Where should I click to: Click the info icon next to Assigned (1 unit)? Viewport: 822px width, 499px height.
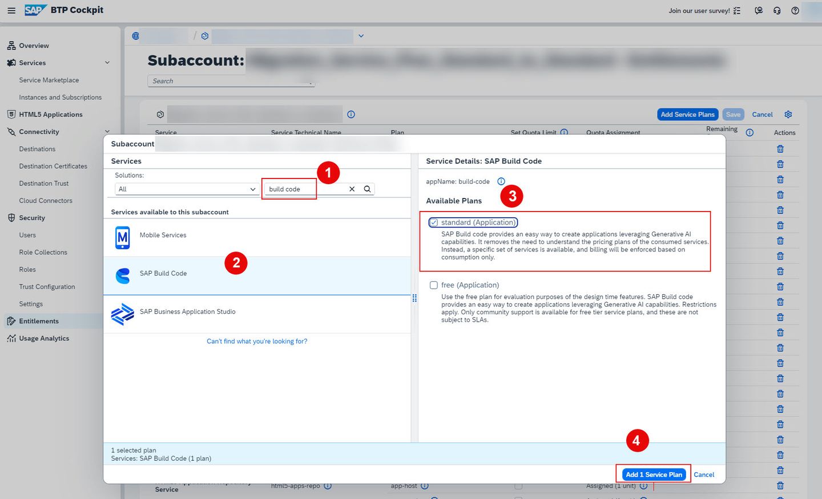click(x=643, y=486)
